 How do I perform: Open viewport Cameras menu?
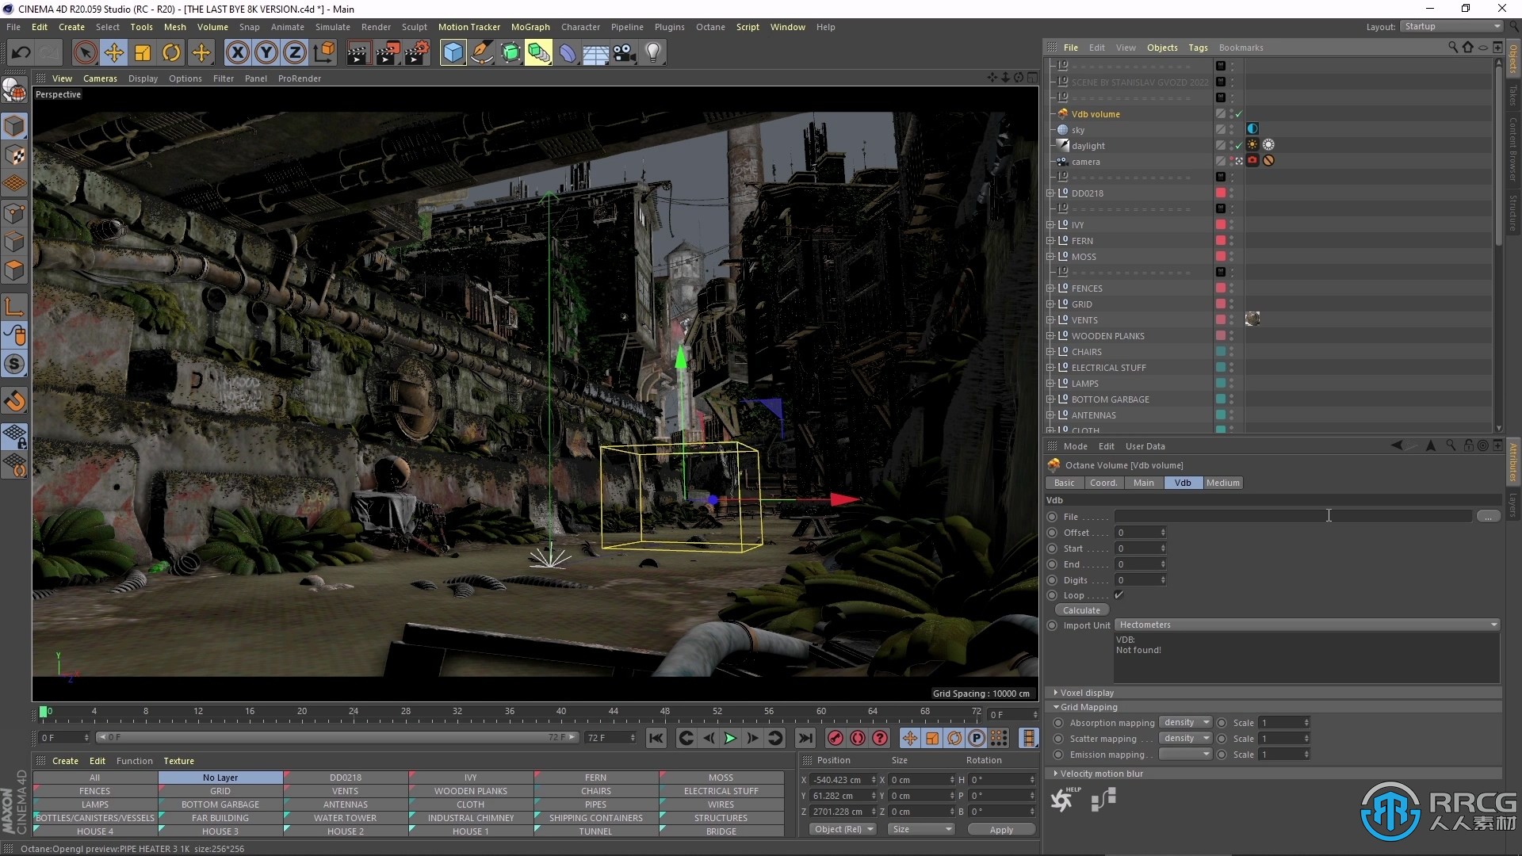(100, 78)
